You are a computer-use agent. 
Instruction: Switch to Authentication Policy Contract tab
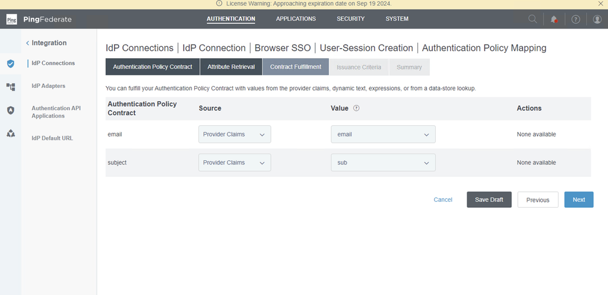[x=153, y=66]
